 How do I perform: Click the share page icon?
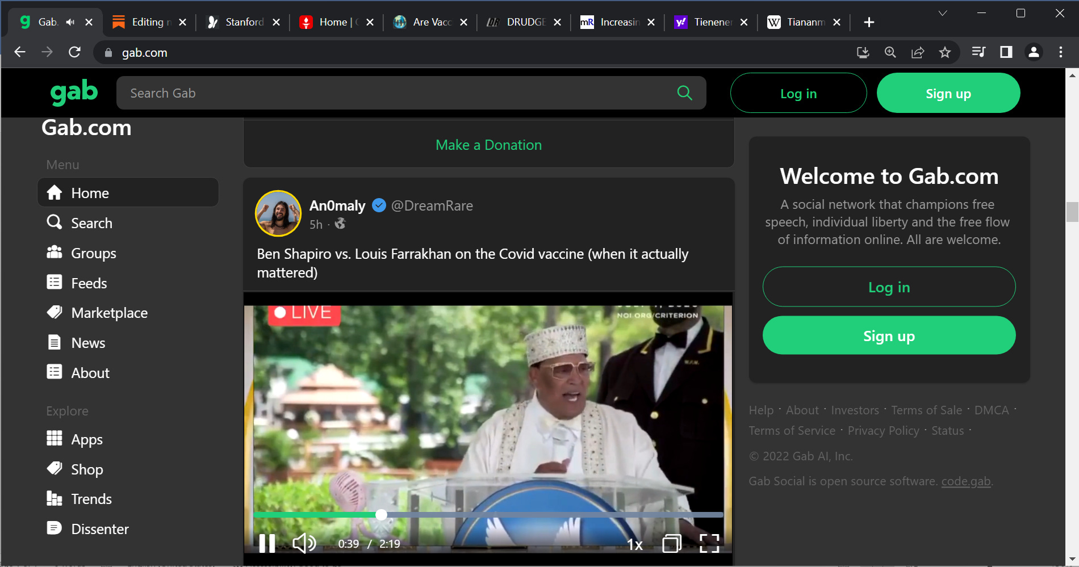pyautogui.click(x=917, y=52)
